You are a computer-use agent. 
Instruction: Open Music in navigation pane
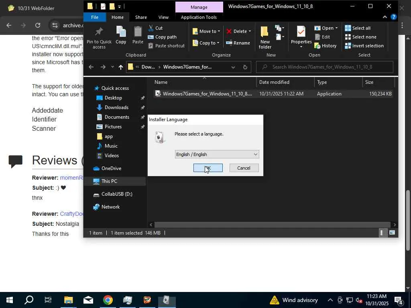[x=111, y=146]
